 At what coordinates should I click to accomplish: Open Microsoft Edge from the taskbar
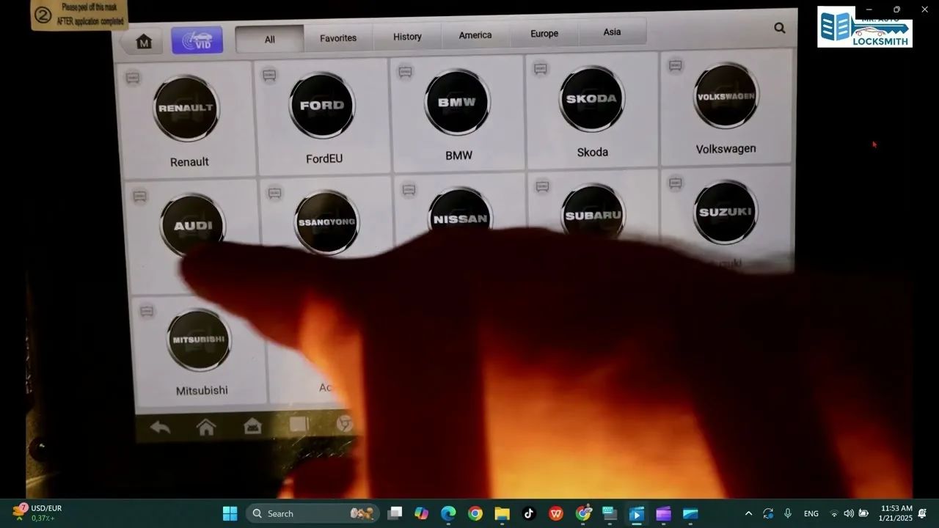448,513
